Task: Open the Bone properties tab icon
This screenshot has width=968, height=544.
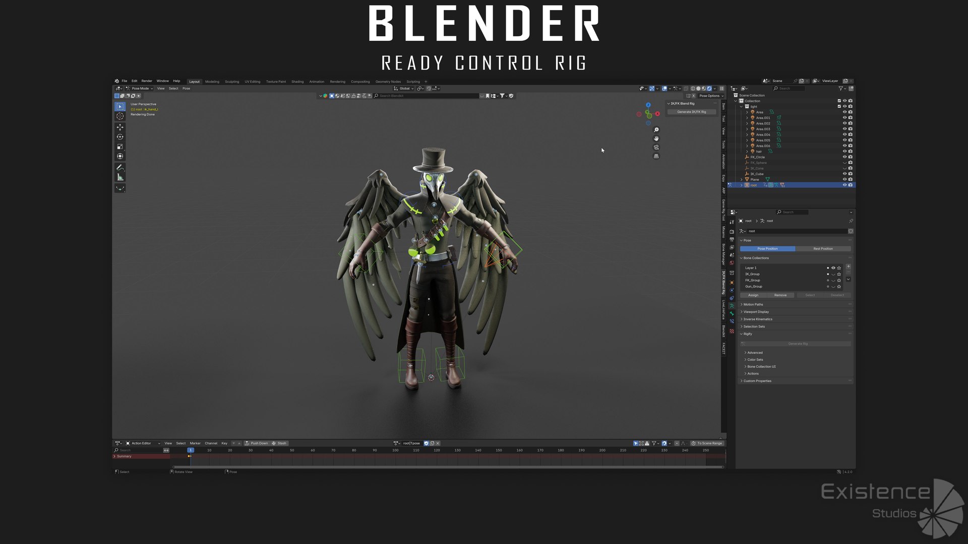Action: point(732,314)
